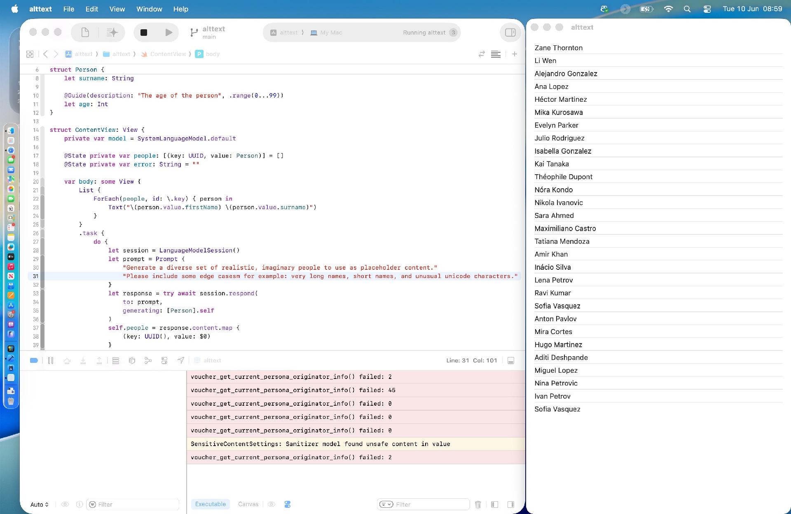The width and height of the screenshot is (791, 514).
Task: Click the step out icon
Action: [99, 360]
